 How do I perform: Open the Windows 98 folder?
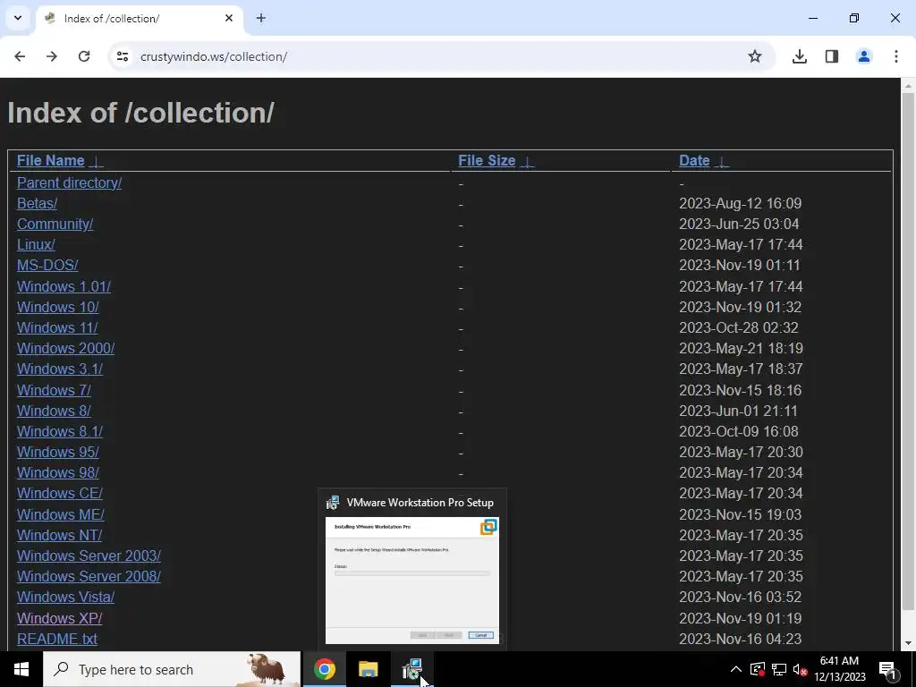[x=58, y=472]
